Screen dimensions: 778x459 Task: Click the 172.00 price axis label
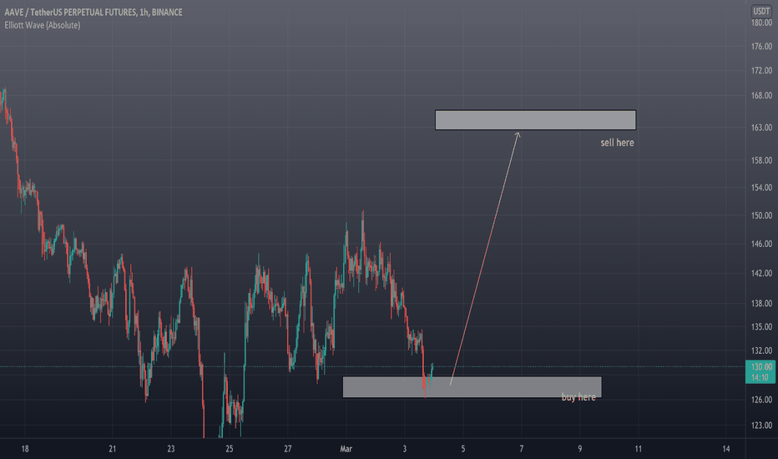pyautogui.click(x=761, y=70)
